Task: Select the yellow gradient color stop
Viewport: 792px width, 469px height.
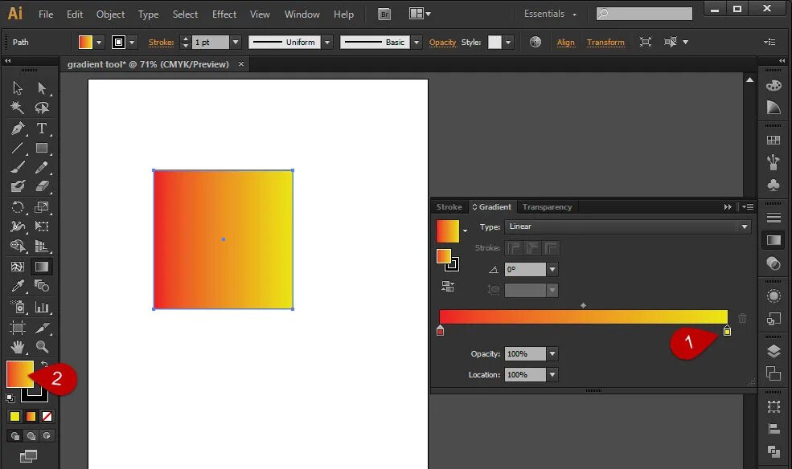Action: tap(728, 330)
